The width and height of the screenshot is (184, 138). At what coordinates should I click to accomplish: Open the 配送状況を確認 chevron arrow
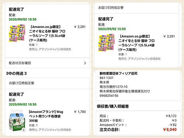tap(85, 63)
